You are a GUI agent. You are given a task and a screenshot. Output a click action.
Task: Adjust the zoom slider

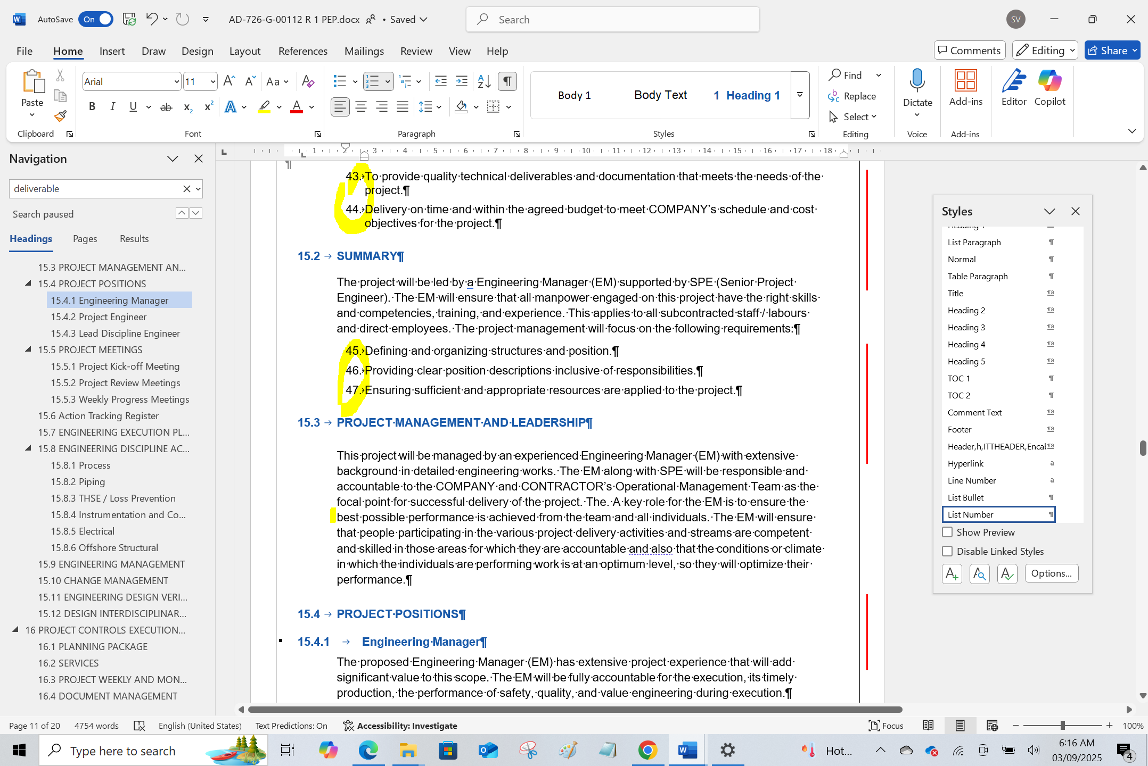click(x=1063, y=726)
